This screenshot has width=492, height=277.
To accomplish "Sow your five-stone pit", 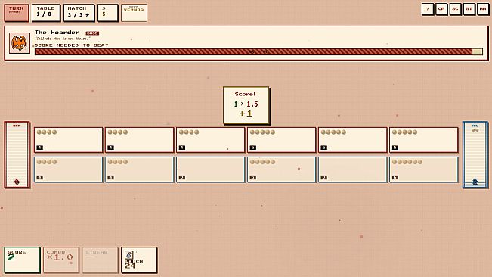I will click(281, 170).
